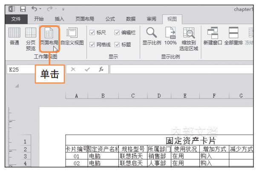Click cell 联想启天
Viewport: 259px width, 173px height.
point(133,163)
